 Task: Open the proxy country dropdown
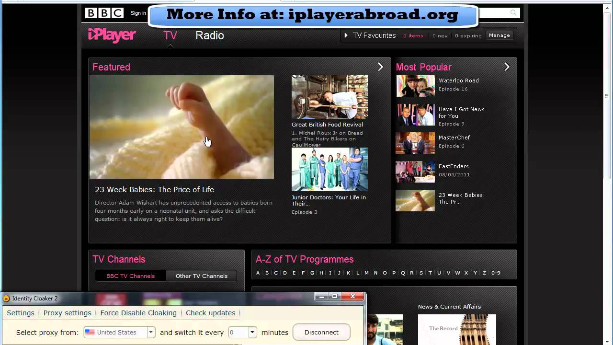(150, 332)
